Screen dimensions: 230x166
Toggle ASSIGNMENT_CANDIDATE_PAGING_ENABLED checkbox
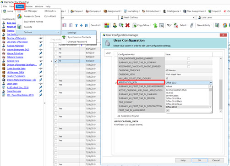[189, 67]
